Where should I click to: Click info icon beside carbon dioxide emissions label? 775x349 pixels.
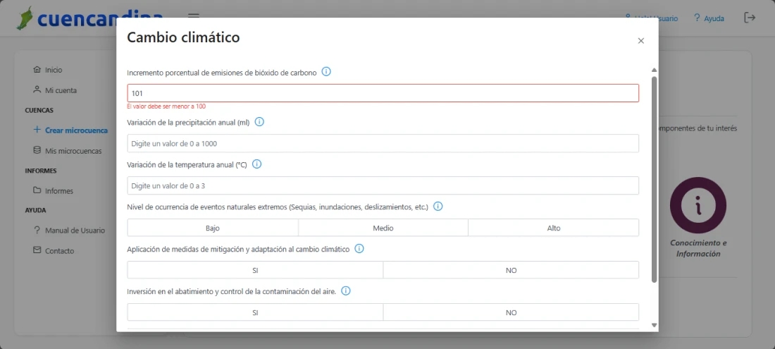(326, 72)
